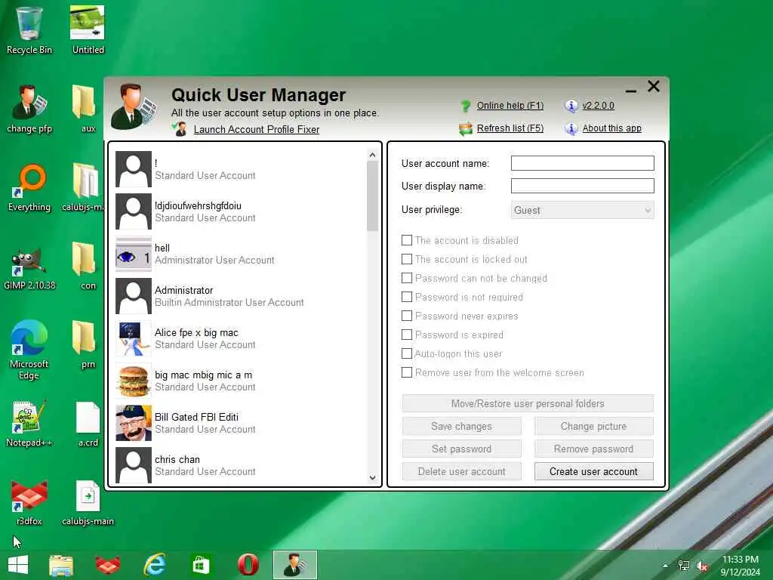Open the v2.2.0.0 version link

(598, 106)
